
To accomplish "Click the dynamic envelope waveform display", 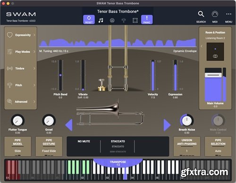I will point(118,42).
